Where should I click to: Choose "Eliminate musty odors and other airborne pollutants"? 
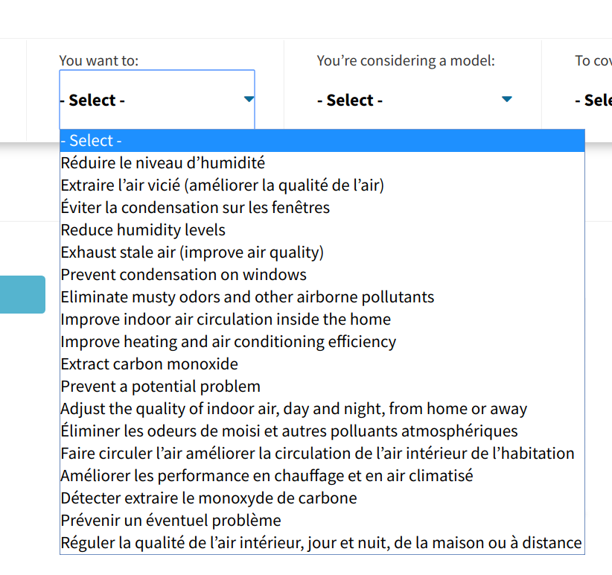pyautogui.click(x=322, y=297)
